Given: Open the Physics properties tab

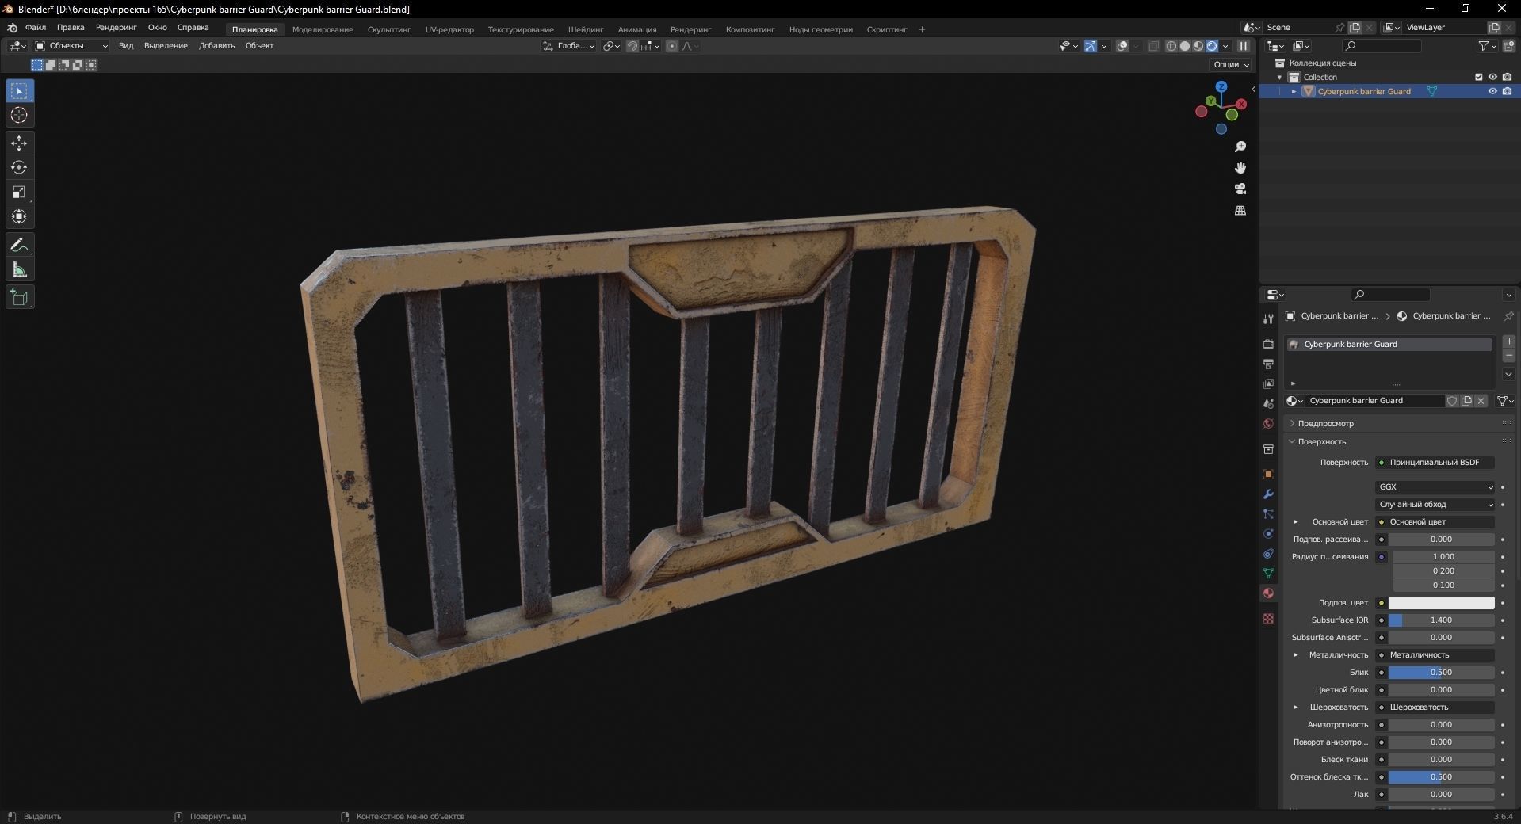Looking at the screenshot, I should coord(1268,534).
